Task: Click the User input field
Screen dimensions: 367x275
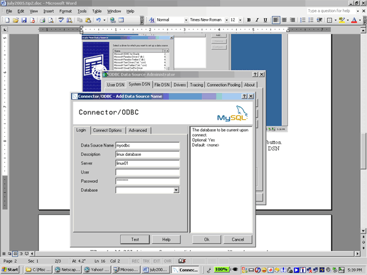Action: tap(147, 172)
